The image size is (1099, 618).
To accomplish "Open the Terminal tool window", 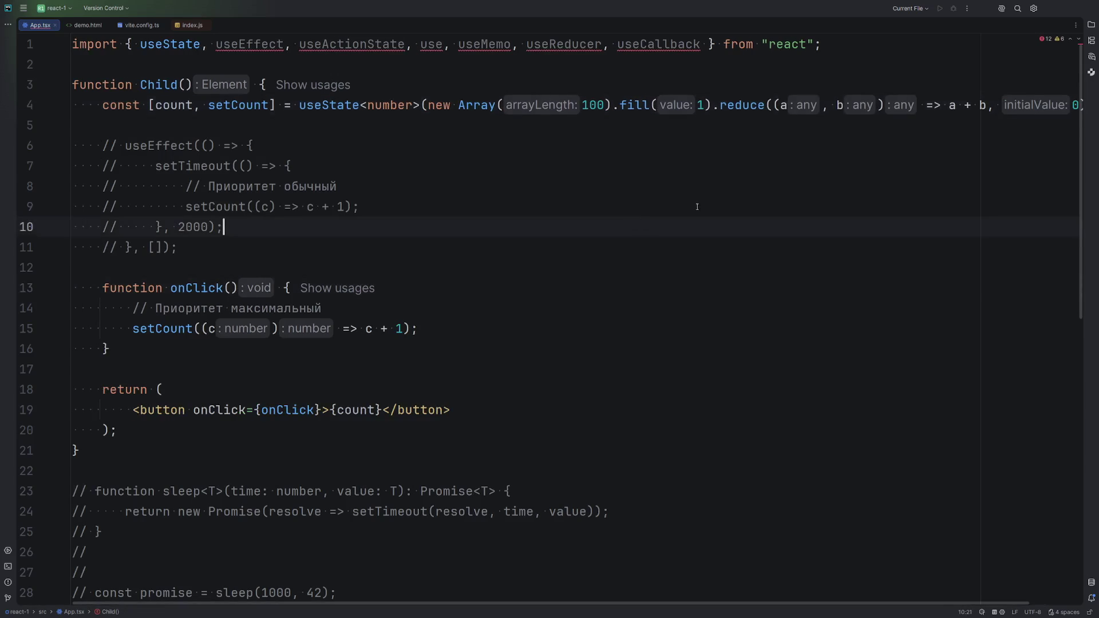I will (7, 566).
